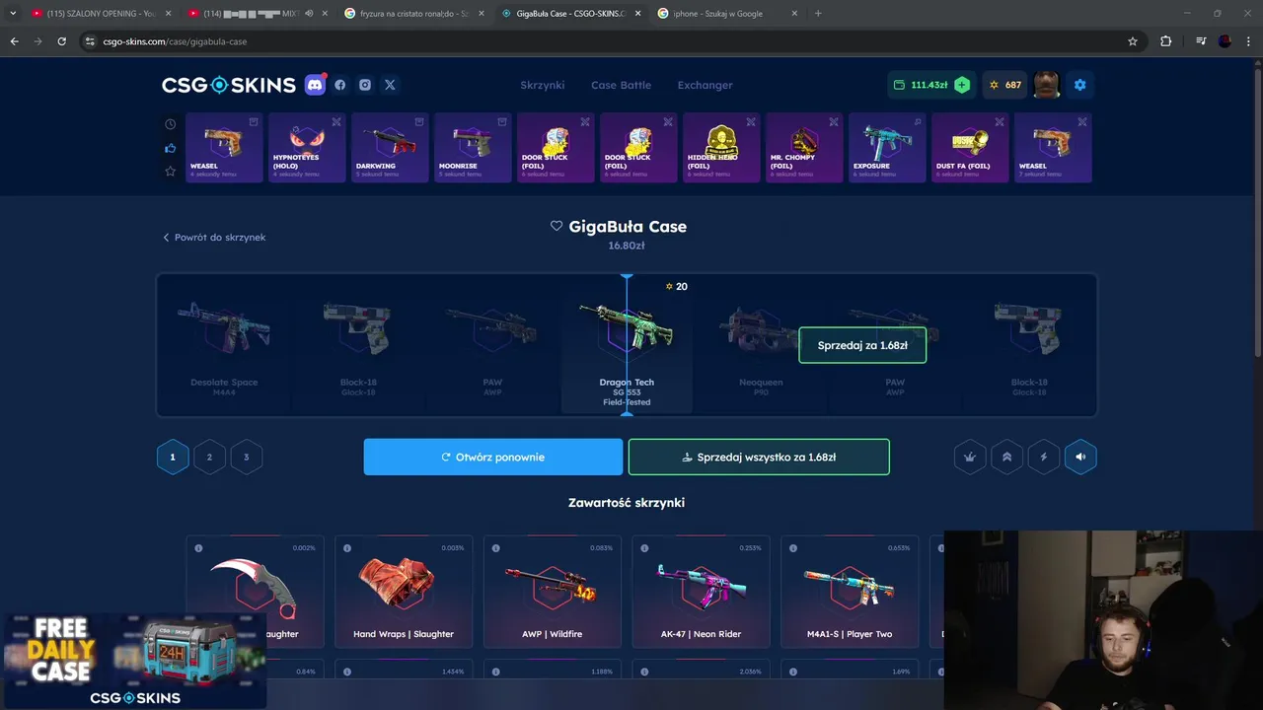Image resolution: width=1263 pixels, height=710 pixels.
Task: Close the GigaBuła Case browser tab
Action: [637, 14]
